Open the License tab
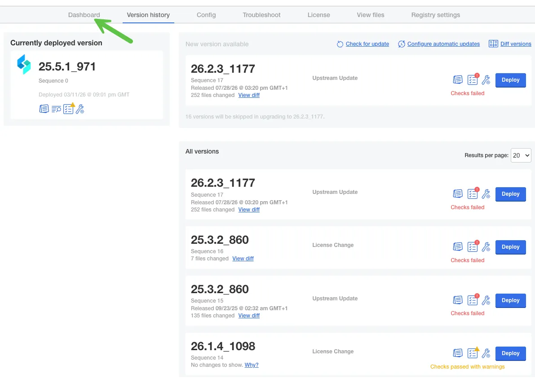Image resolution: width=535 pixels, height=378 pixels. (318, 15)
